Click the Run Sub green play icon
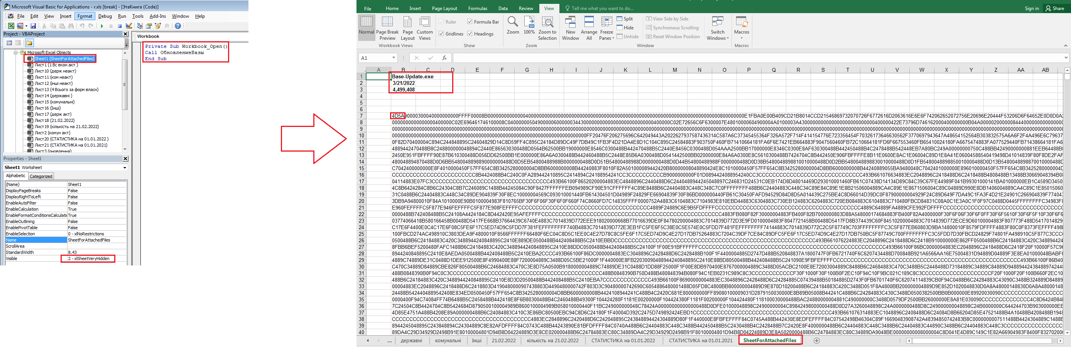Screen dimensions: 1071x348 click(x=102, y=26)
